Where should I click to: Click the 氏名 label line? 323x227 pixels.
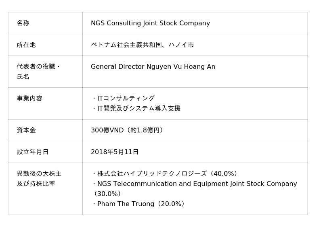click(x=23, y=76)
